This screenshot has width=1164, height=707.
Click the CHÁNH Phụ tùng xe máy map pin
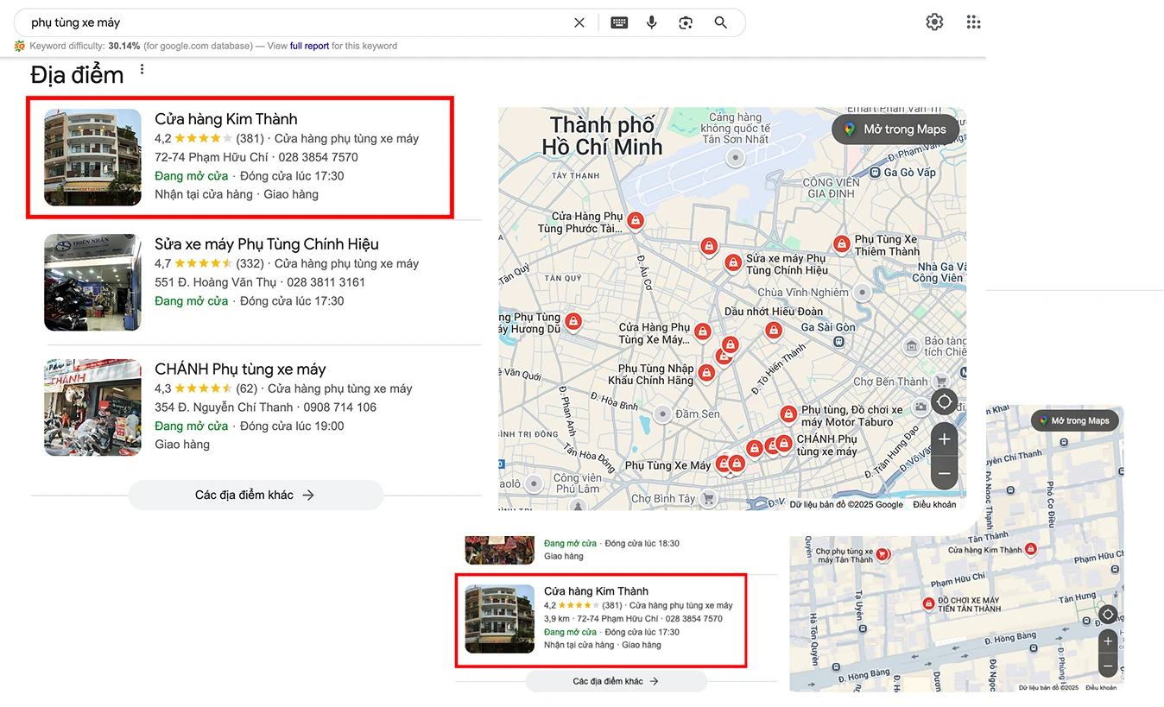tap(783, 444)
